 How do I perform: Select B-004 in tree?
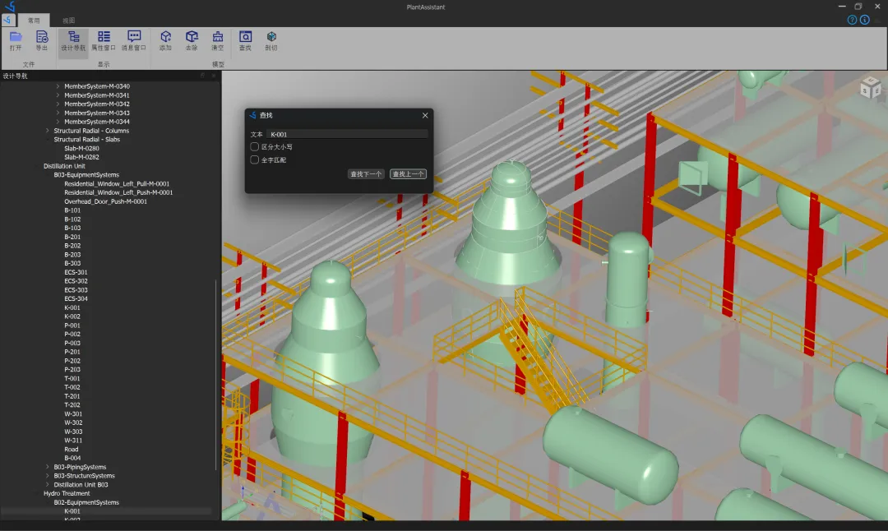tap(72, 458)
